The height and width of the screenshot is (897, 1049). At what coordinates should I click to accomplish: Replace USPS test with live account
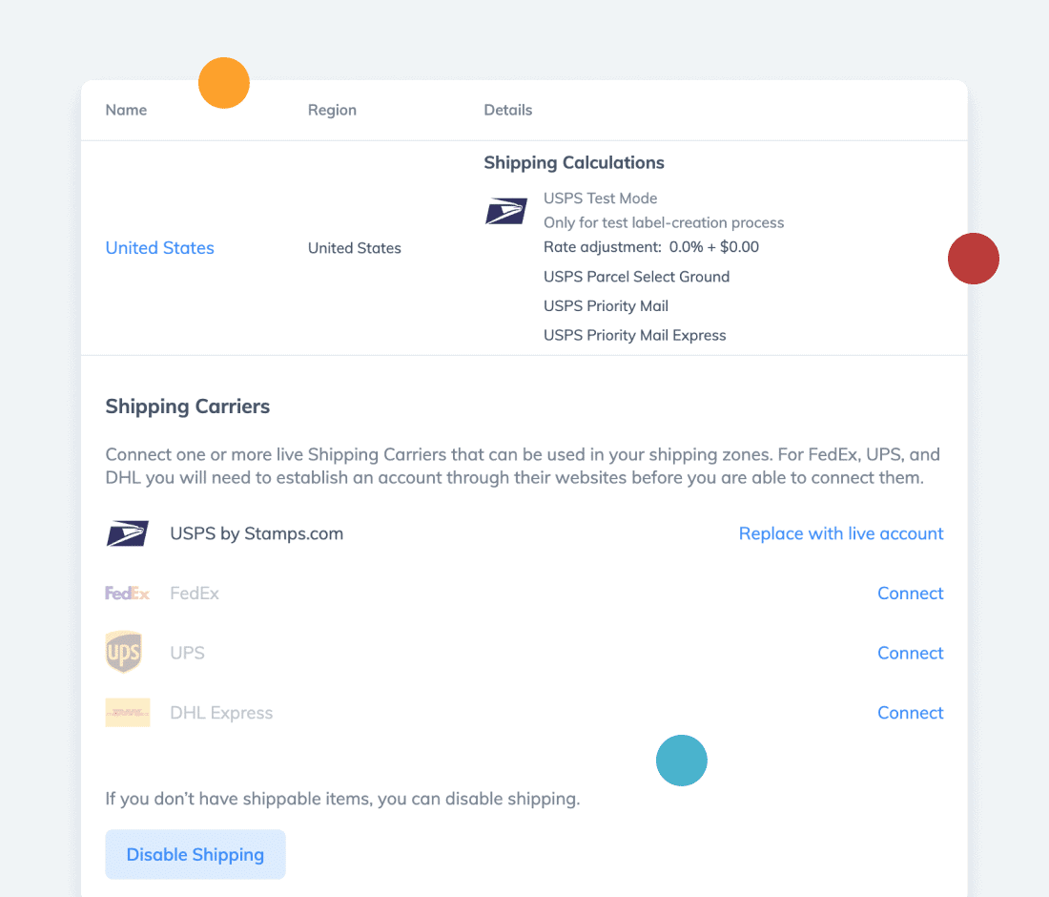click(841, 533)
